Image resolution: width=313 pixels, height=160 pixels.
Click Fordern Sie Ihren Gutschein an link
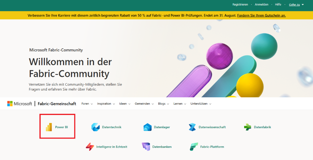click(x=262, y=15)
